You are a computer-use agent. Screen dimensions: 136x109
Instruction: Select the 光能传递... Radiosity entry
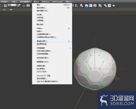click(52, 18)
